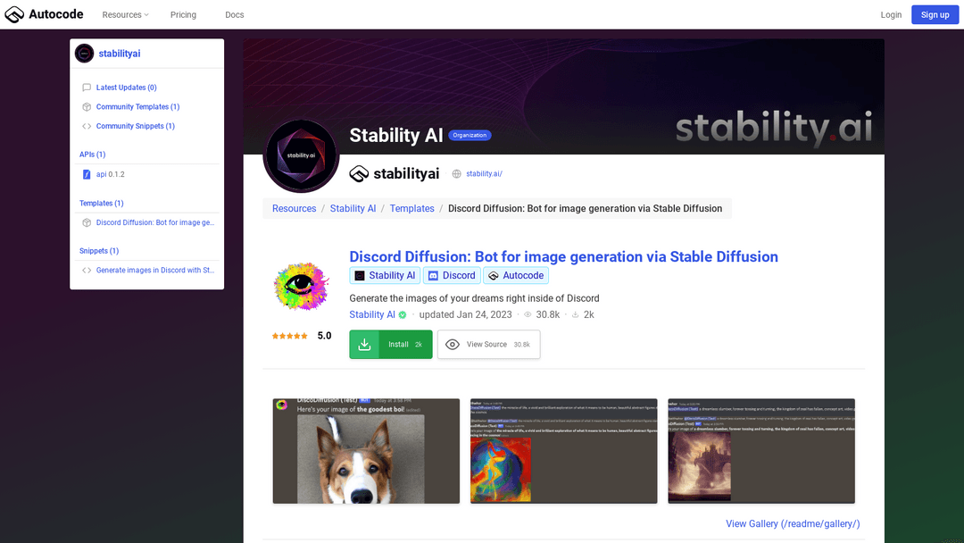
Task: Select the template description text
Action: tap(474, 298)
